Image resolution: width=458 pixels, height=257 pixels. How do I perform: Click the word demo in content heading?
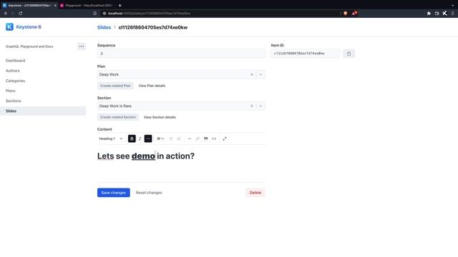click(143, 156)
